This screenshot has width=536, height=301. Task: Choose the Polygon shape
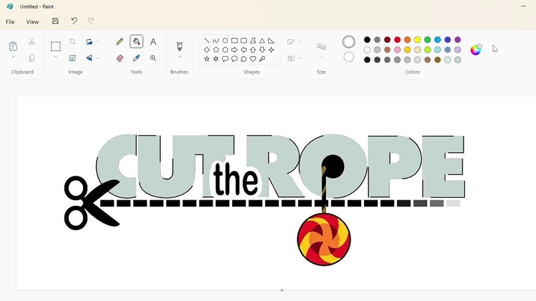click(253, 41)
